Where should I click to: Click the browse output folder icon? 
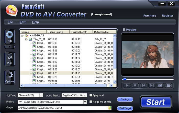point(110,108)
